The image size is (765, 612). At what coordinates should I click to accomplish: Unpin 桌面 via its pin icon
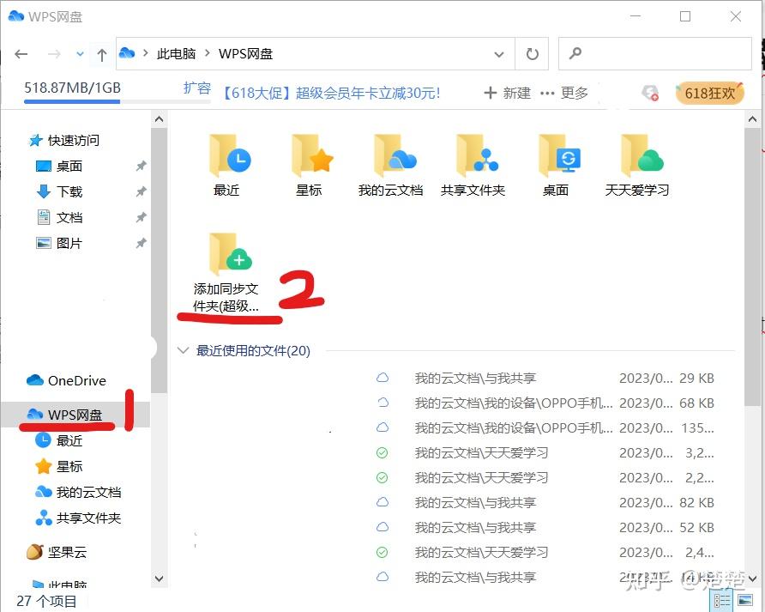141,166
